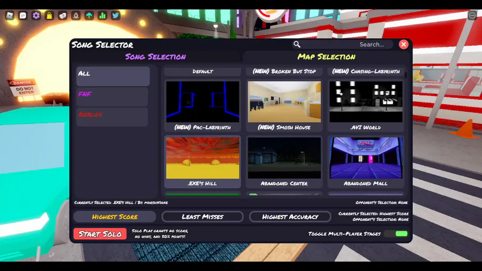
Task: Select the Abandoned Center map thumbnail
Action: (284, 158)
